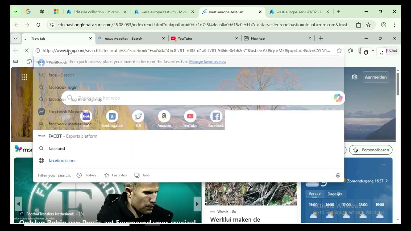
Task: Click the site info icon in Edge's address bar
Action: 38,50
